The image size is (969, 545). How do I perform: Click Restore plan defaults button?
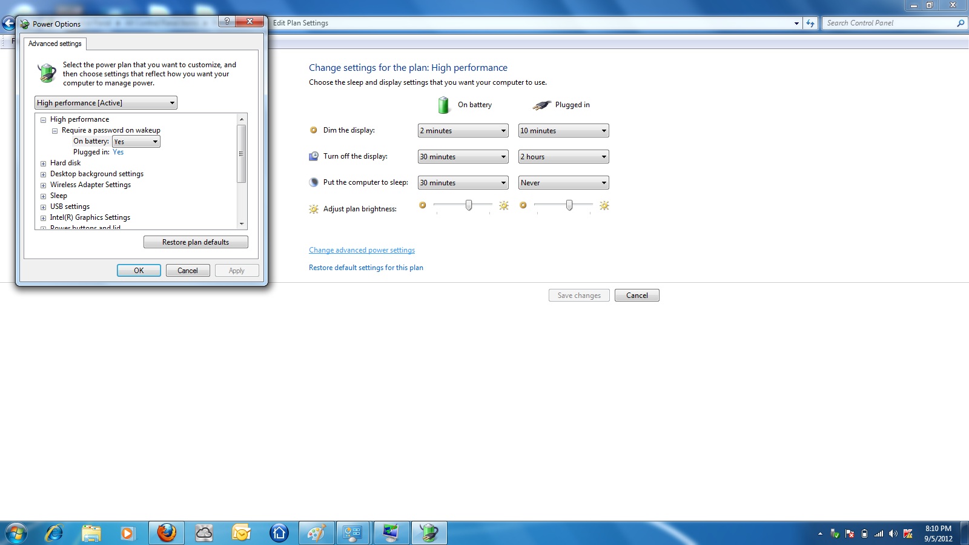196,242
